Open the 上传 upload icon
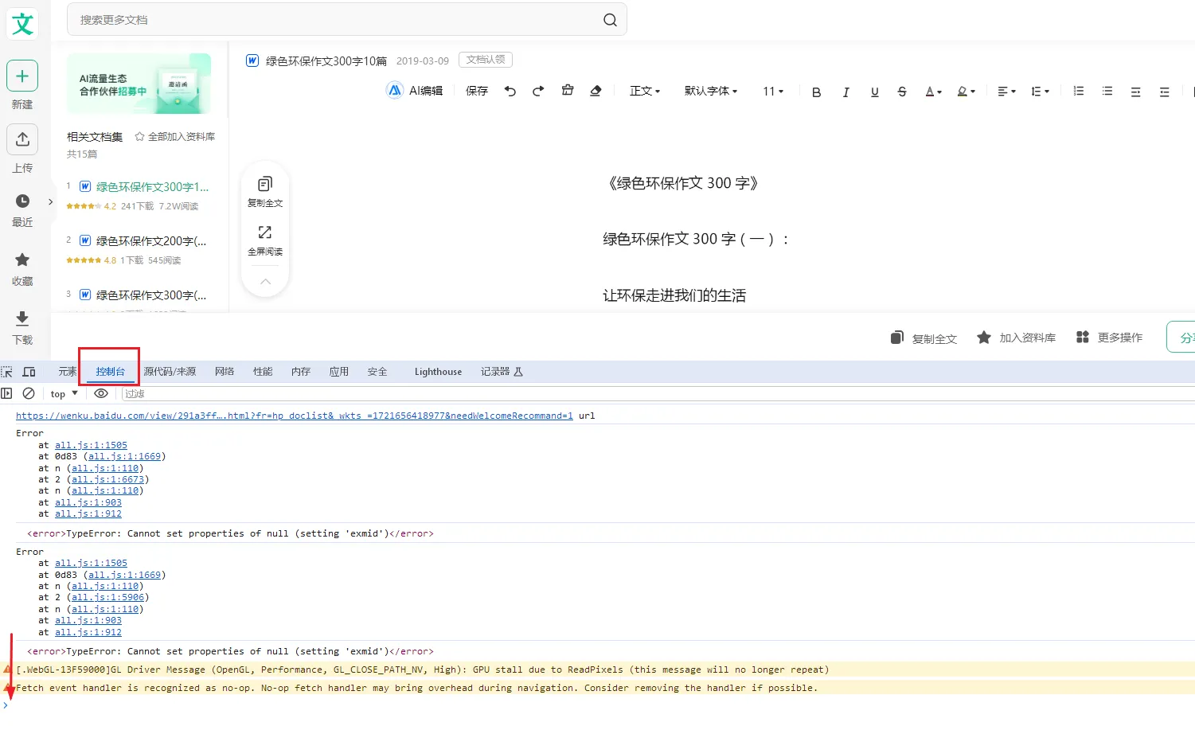Viewport: 1195px width, 734px height. coord(22,139)
